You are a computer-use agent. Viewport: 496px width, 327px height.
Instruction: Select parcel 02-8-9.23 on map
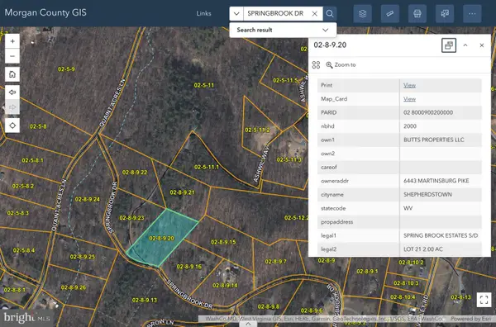click(x=131, y=218)
